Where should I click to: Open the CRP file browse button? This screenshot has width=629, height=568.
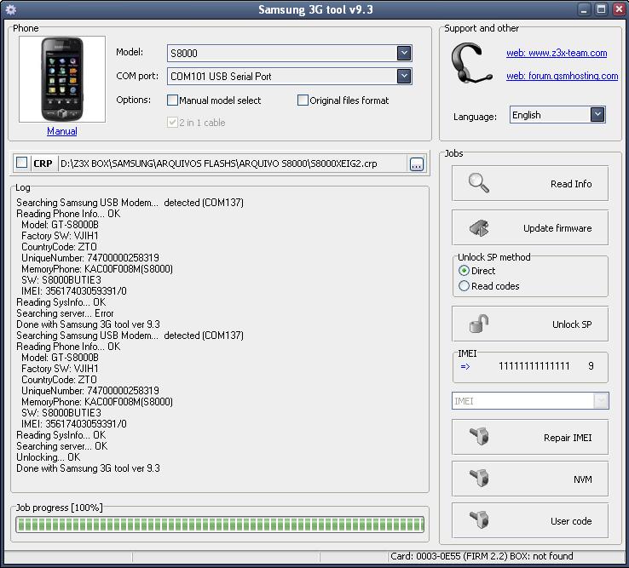(417, 164)
